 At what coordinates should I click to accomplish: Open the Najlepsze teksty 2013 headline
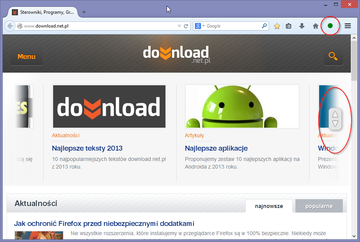(87, 148)
